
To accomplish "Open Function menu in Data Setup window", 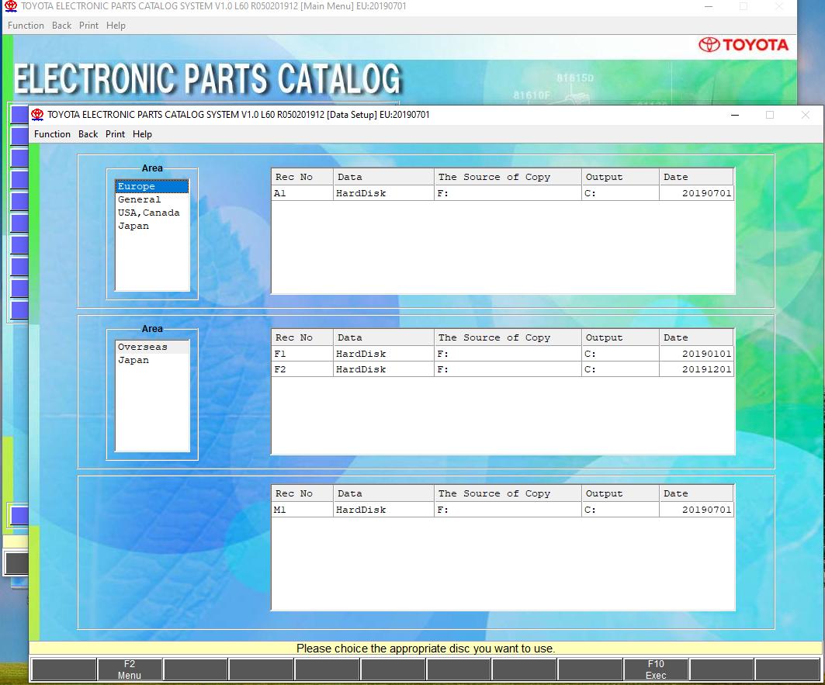I will point(52,134).
